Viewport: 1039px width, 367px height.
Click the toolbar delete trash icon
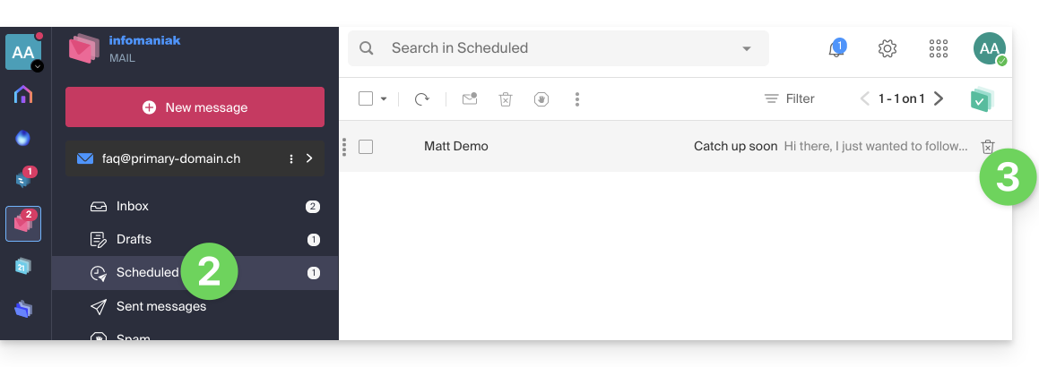(506, 99)
